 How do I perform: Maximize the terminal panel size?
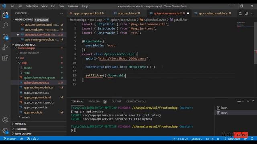point(248,101)
